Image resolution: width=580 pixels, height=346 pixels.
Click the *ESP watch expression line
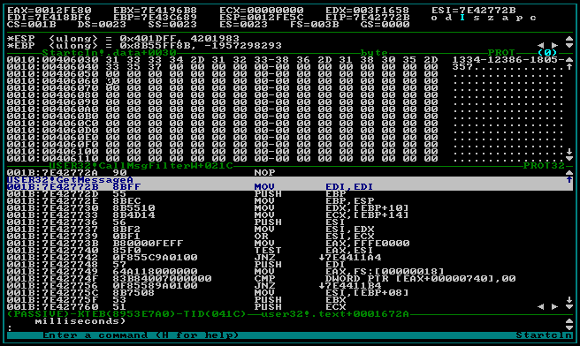(x=123, y=39)
